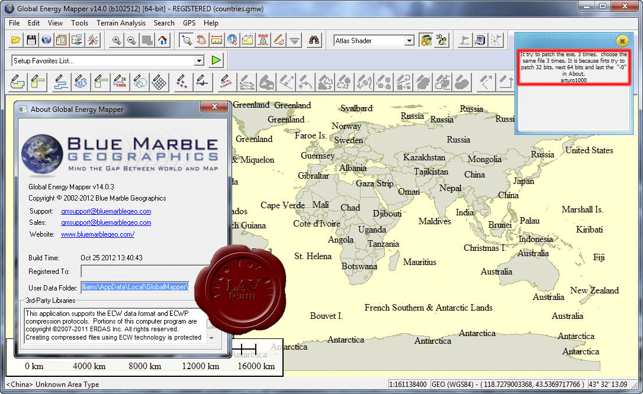Open online data download globe icon
643x394 pixels.
[x=47, y=40]
